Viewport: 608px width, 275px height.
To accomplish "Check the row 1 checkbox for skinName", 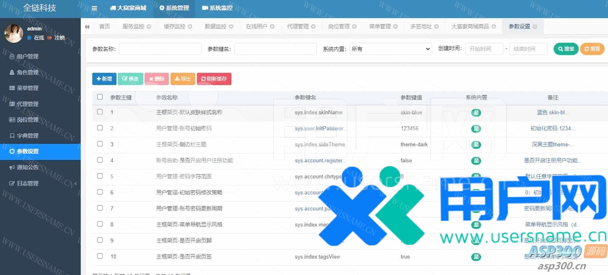I will [x=100, y=112].
